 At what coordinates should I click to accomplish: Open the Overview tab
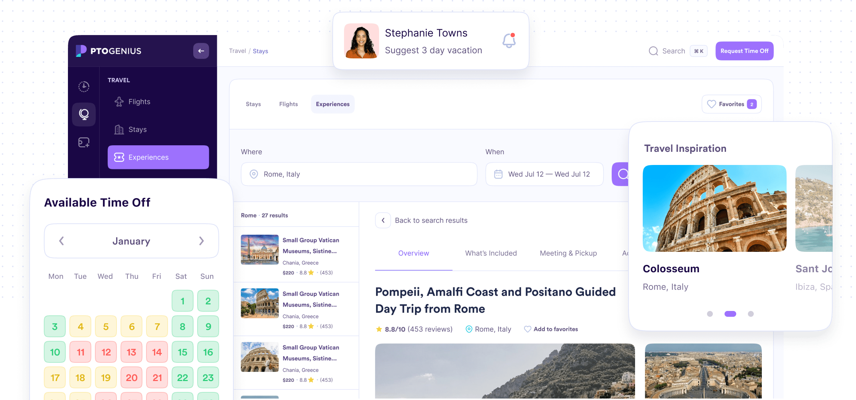click(413, 253)
